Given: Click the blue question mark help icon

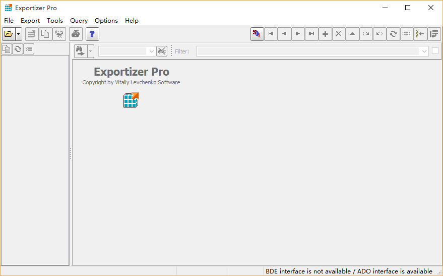Looking at the screenshot, I should click(x=92, y=34).
